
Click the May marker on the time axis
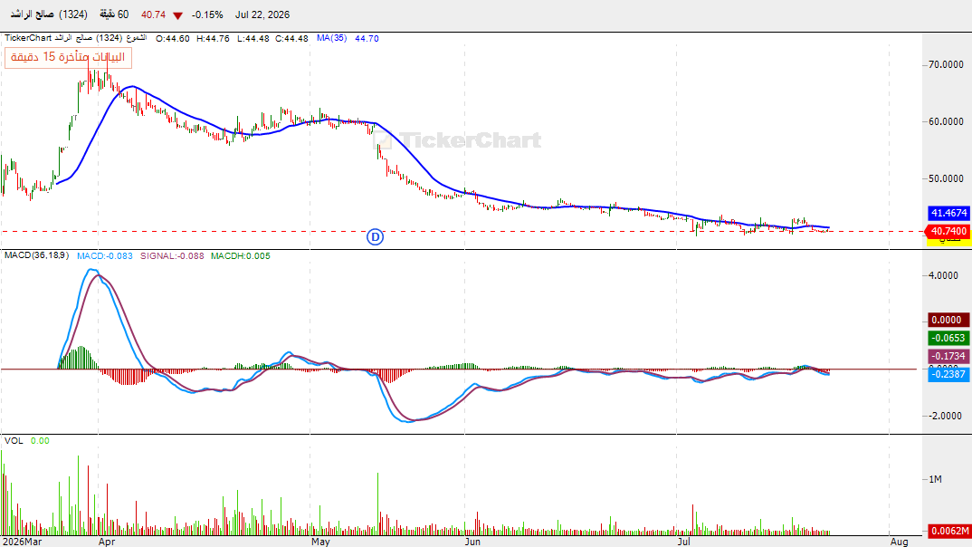click(x=320, y=542)
